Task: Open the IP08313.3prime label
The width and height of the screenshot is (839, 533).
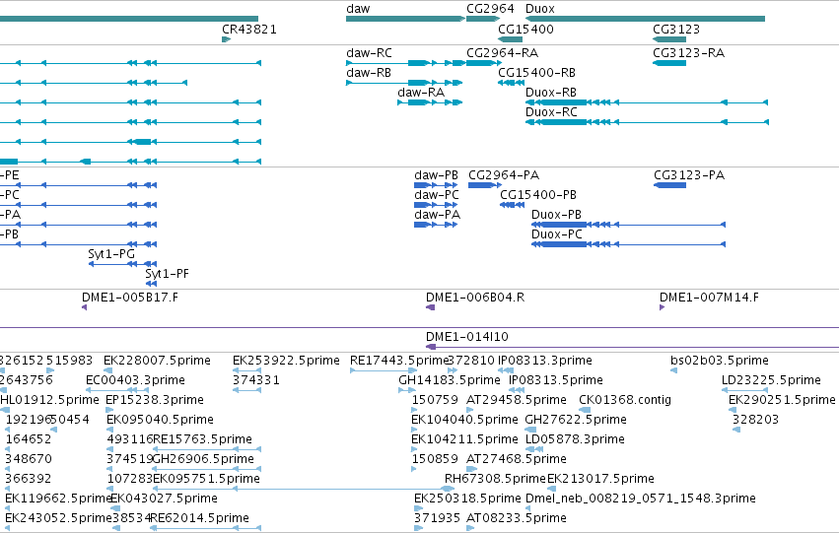Action: [544, 361]
